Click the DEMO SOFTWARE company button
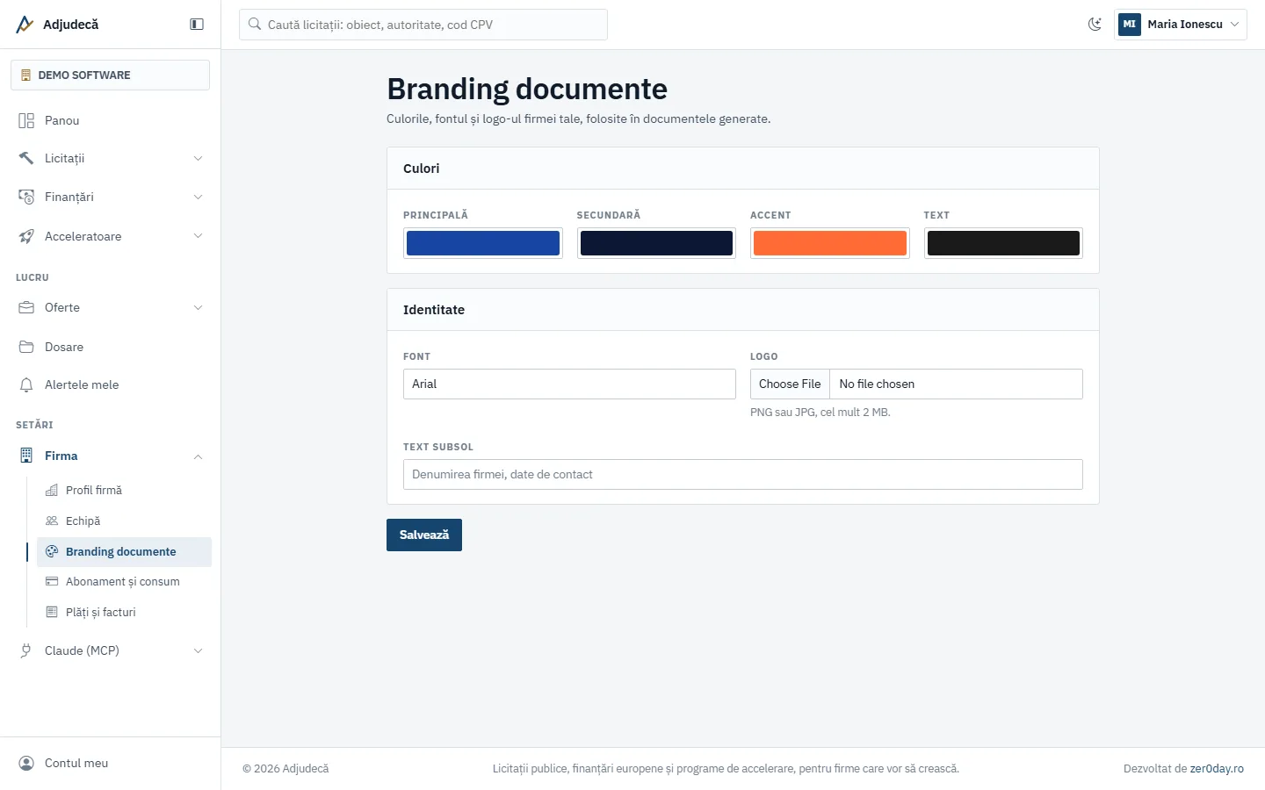The width and height of the screenshot is (1265, 790). pos(111,75)
